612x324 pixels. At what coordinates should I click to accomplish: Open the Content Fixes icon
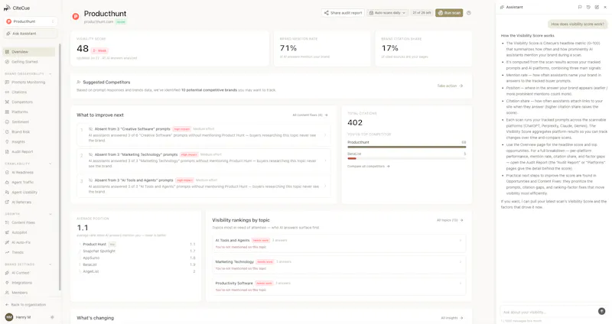7,222
